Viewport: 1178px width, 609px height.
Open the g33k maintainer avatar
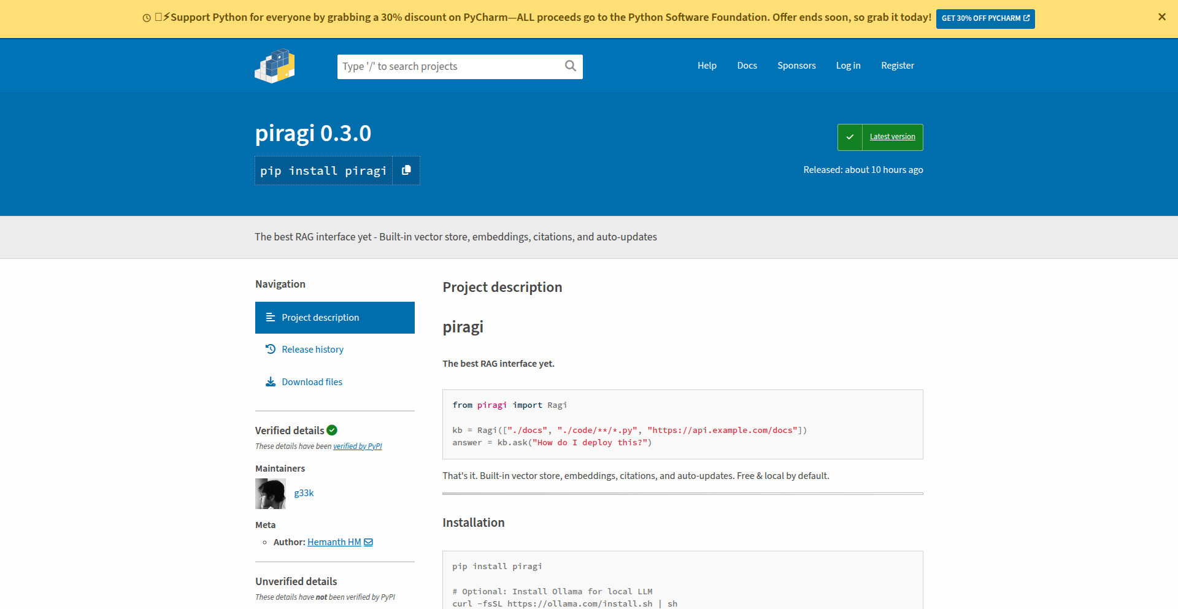point(271,494)
